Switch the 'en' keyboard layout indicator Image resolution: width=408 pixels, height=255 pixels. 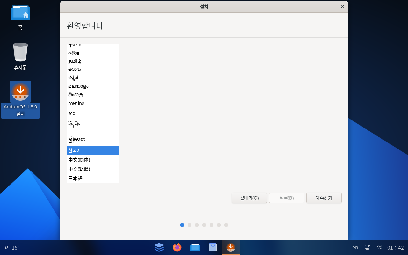click(355, 247)
